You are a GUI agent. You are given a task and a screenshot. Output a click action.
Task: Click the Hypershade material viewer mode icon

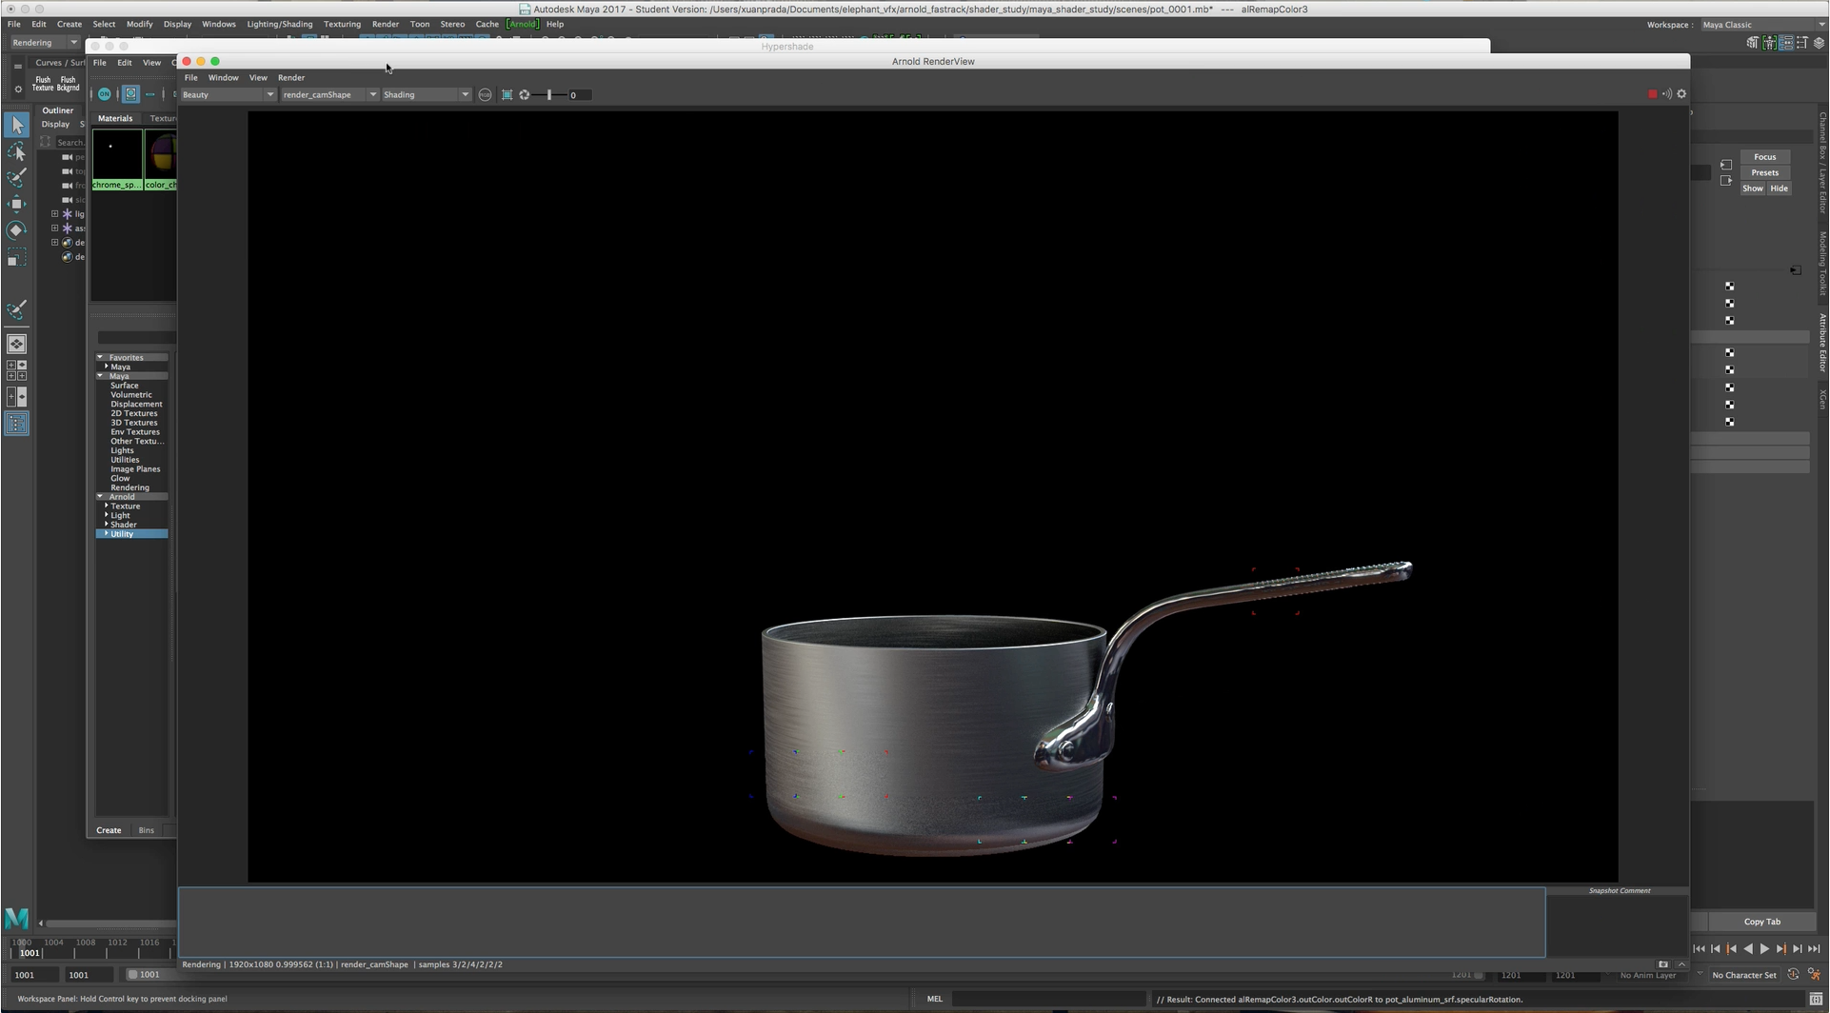tap(130, 94)
